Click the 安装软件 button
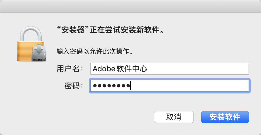Image resolution: width=261 pixels, height=135 pixels. click(225, 117)
